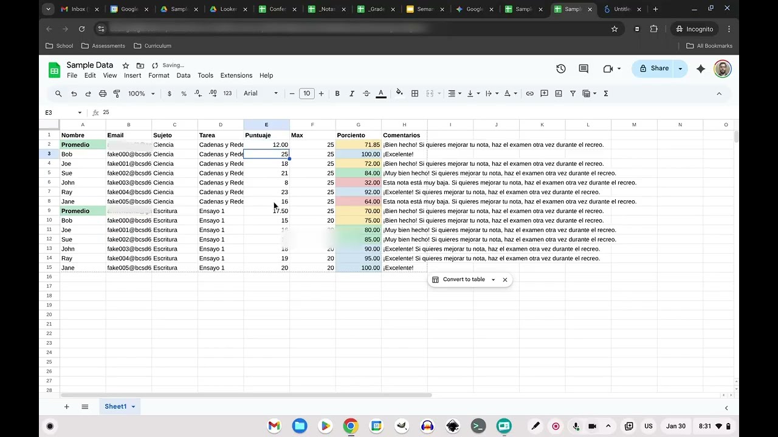
Task: Redo the last action
Action: 88,93
